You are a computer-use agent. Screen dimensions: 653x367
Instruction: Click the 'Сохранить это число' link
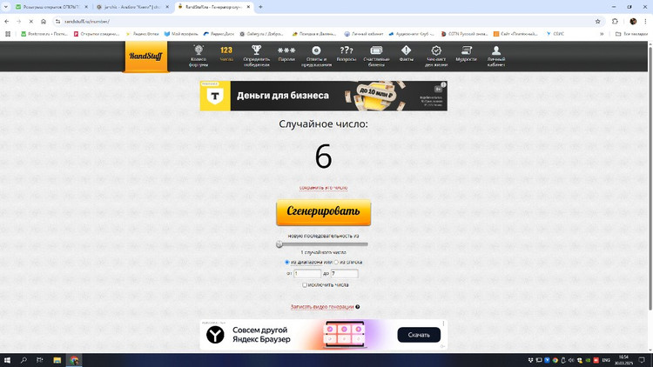point(323,187)
